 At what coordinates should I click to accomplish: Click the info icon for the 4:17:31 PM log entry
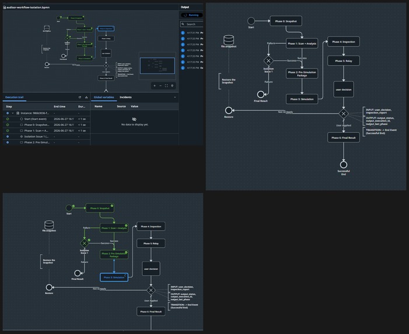coord(183,33)
